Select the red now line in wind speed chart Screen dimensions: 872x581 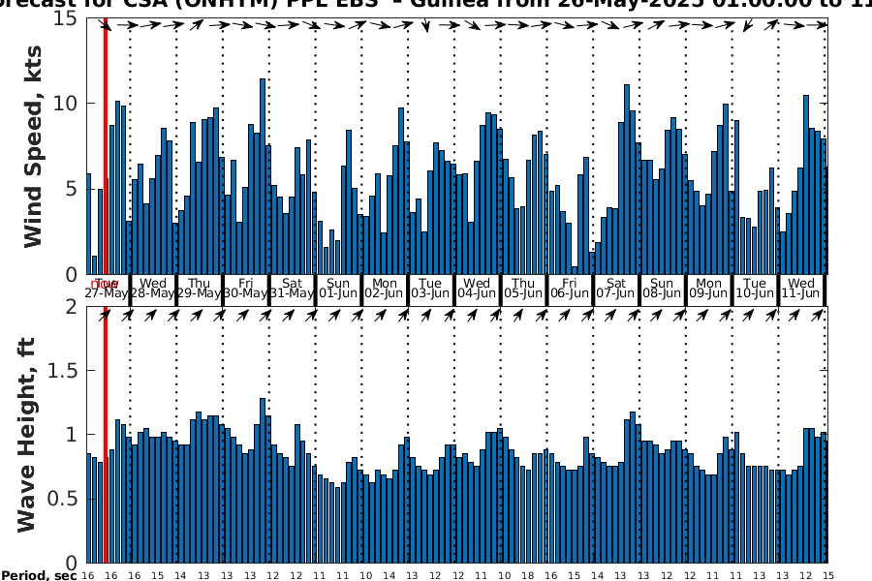(105, 145)
